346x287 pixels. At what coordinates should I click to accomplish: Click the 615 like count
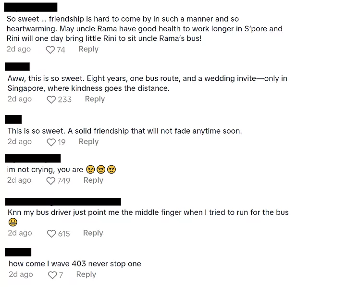tap(64, 234)
